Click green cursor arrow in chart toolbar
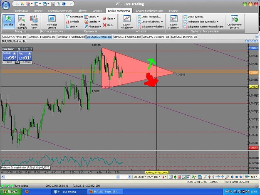 pyautogui.click(x=193, y=177)
